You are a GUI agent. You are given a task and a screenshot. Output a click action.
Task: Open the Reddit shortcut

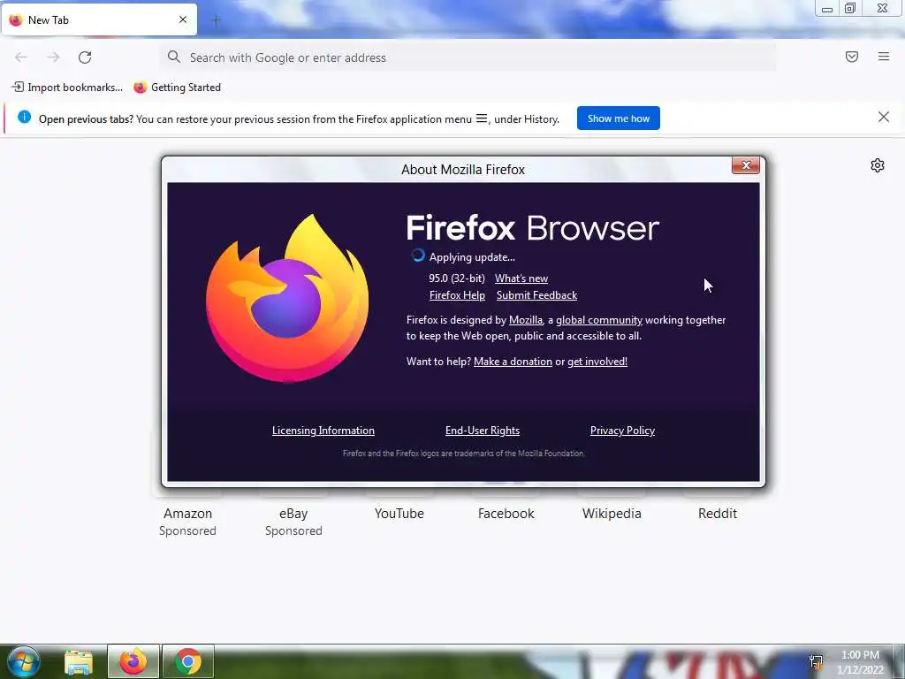click(x=718, y=514)
